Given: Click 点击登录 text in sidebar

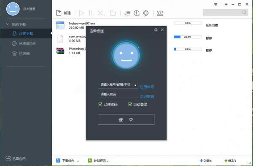Looking at the screenshot, I should coord(29,9).
